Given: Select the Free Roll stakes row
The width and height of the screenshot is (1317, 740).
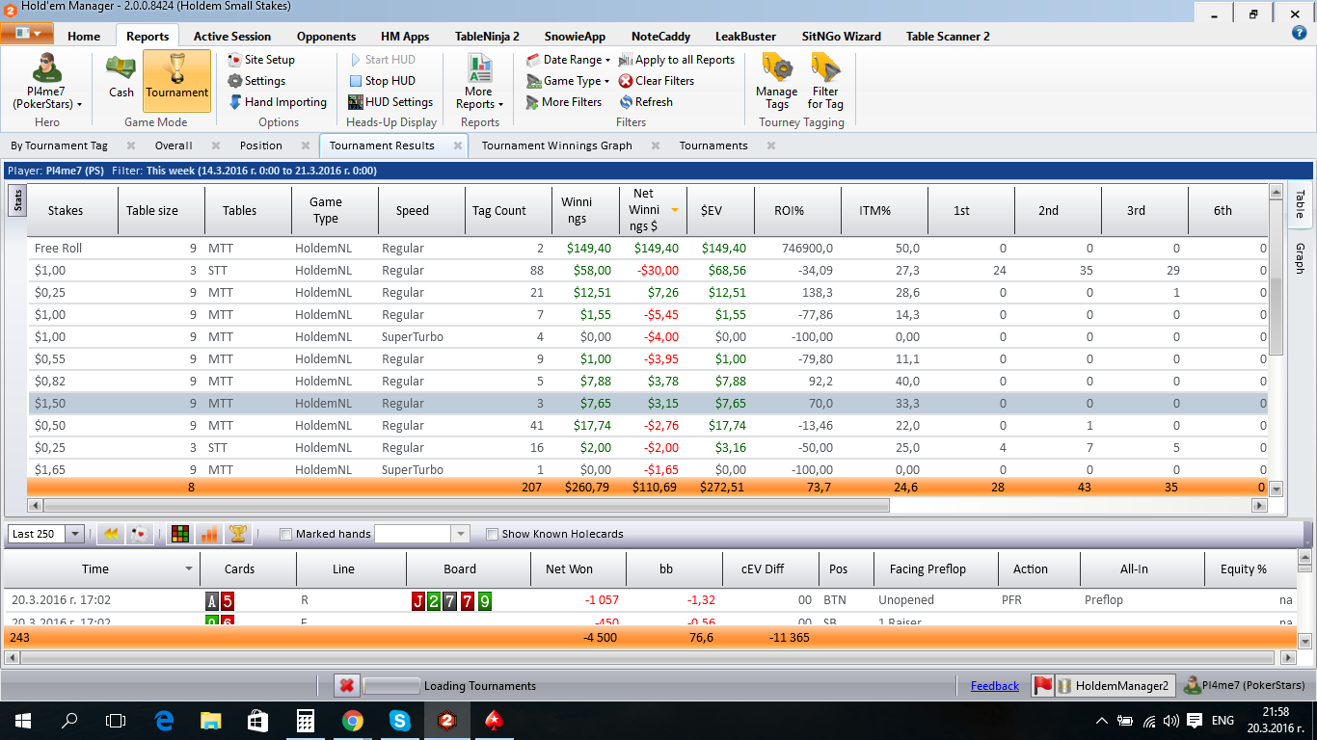Looking at the screenshot, I should 647,249.
